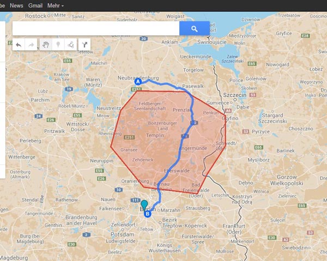Click the Frankfurt (Oder) label
The image size is (327, 261).
pos(234,229)
